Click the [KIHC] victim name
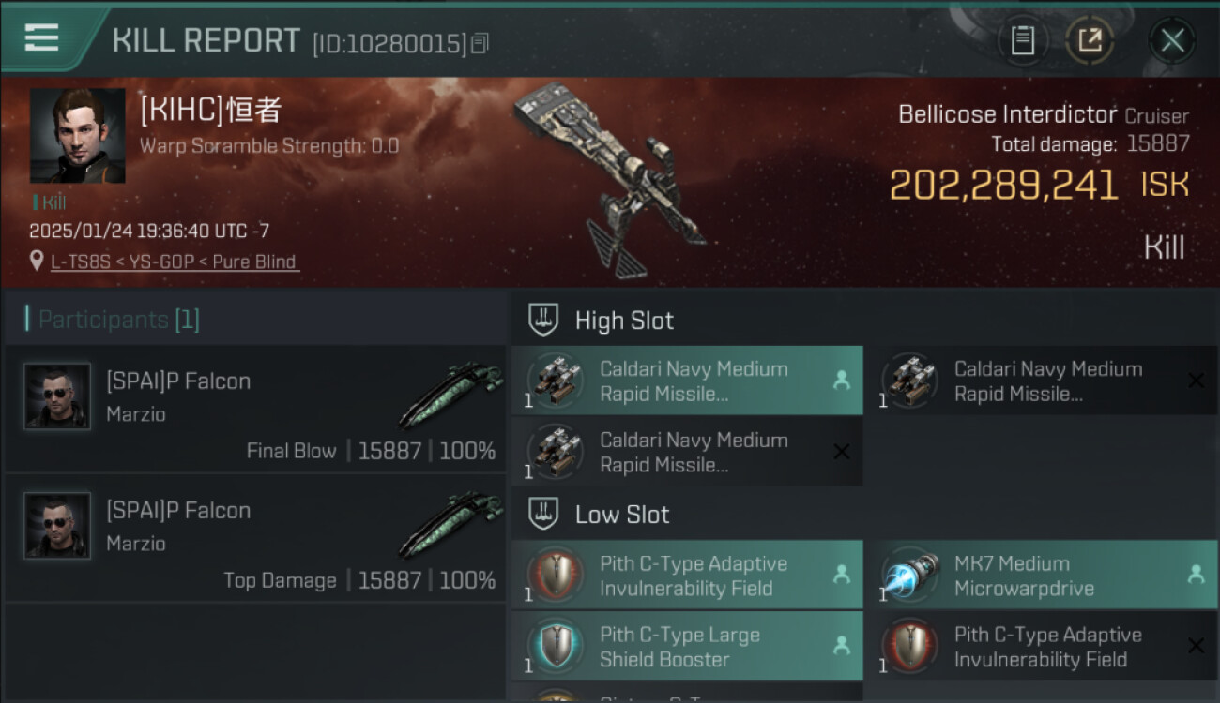This screenshot has width=1220, height=703. tap(210, 111)
